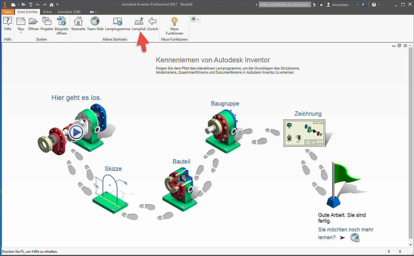Close the inner document window

(405, 46)
